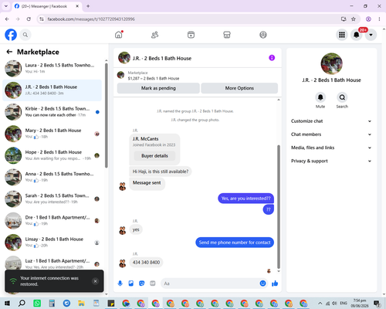Click the chat messages scrollbar

coord(279,207)
